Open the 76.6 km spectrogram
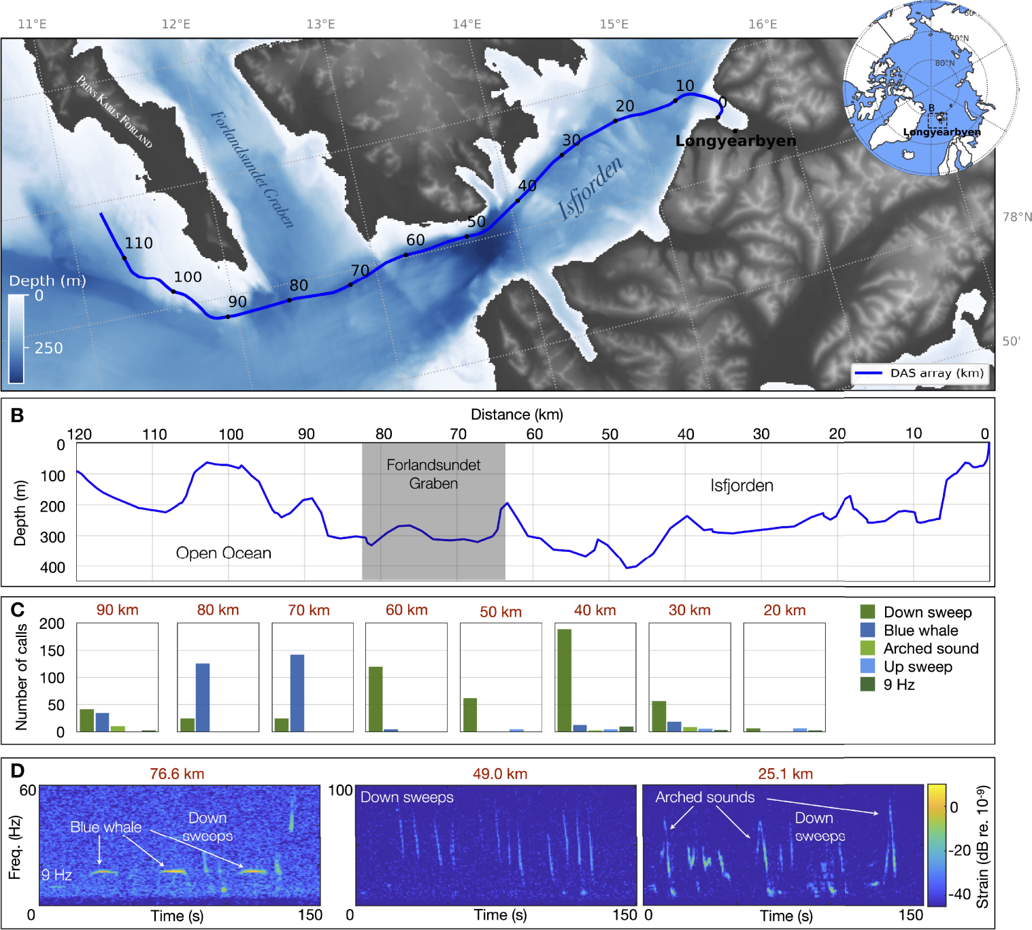This screenshot has height=930, width=1032. [180, 845]
